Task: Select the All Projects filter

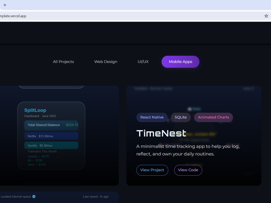Action: click(x=63, y=62)
